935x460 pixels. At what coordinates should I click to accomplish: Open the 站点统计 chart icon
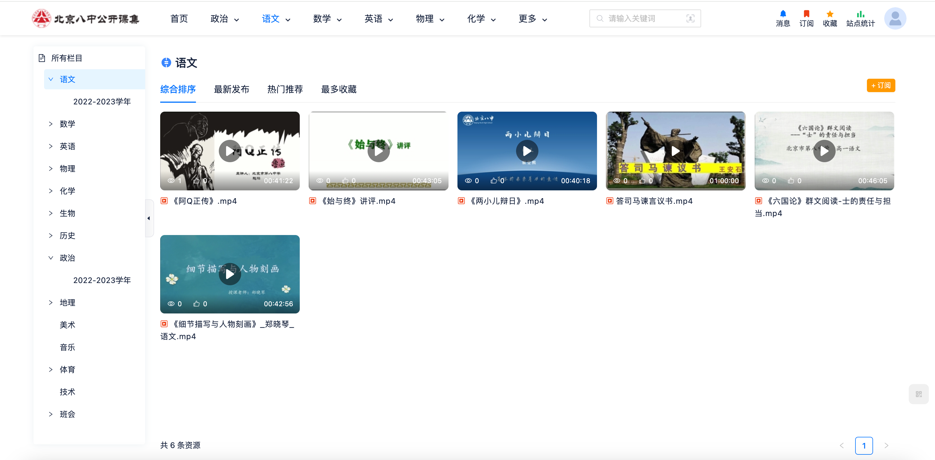click(x=860, y=14)
